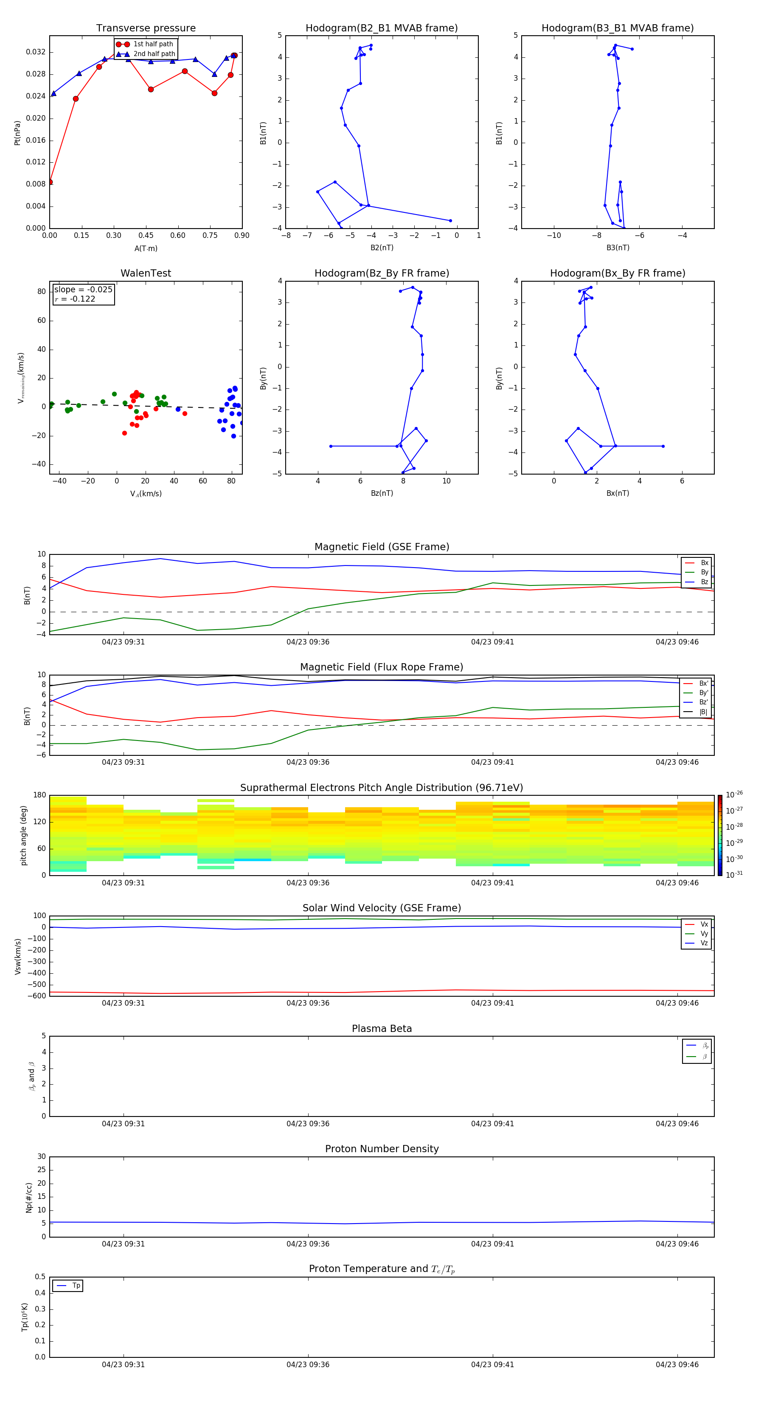This screenshot has width=764, height=1402.
Task: Click the 'pitch angle (deg)' axis label
Action: click(23, 835)
